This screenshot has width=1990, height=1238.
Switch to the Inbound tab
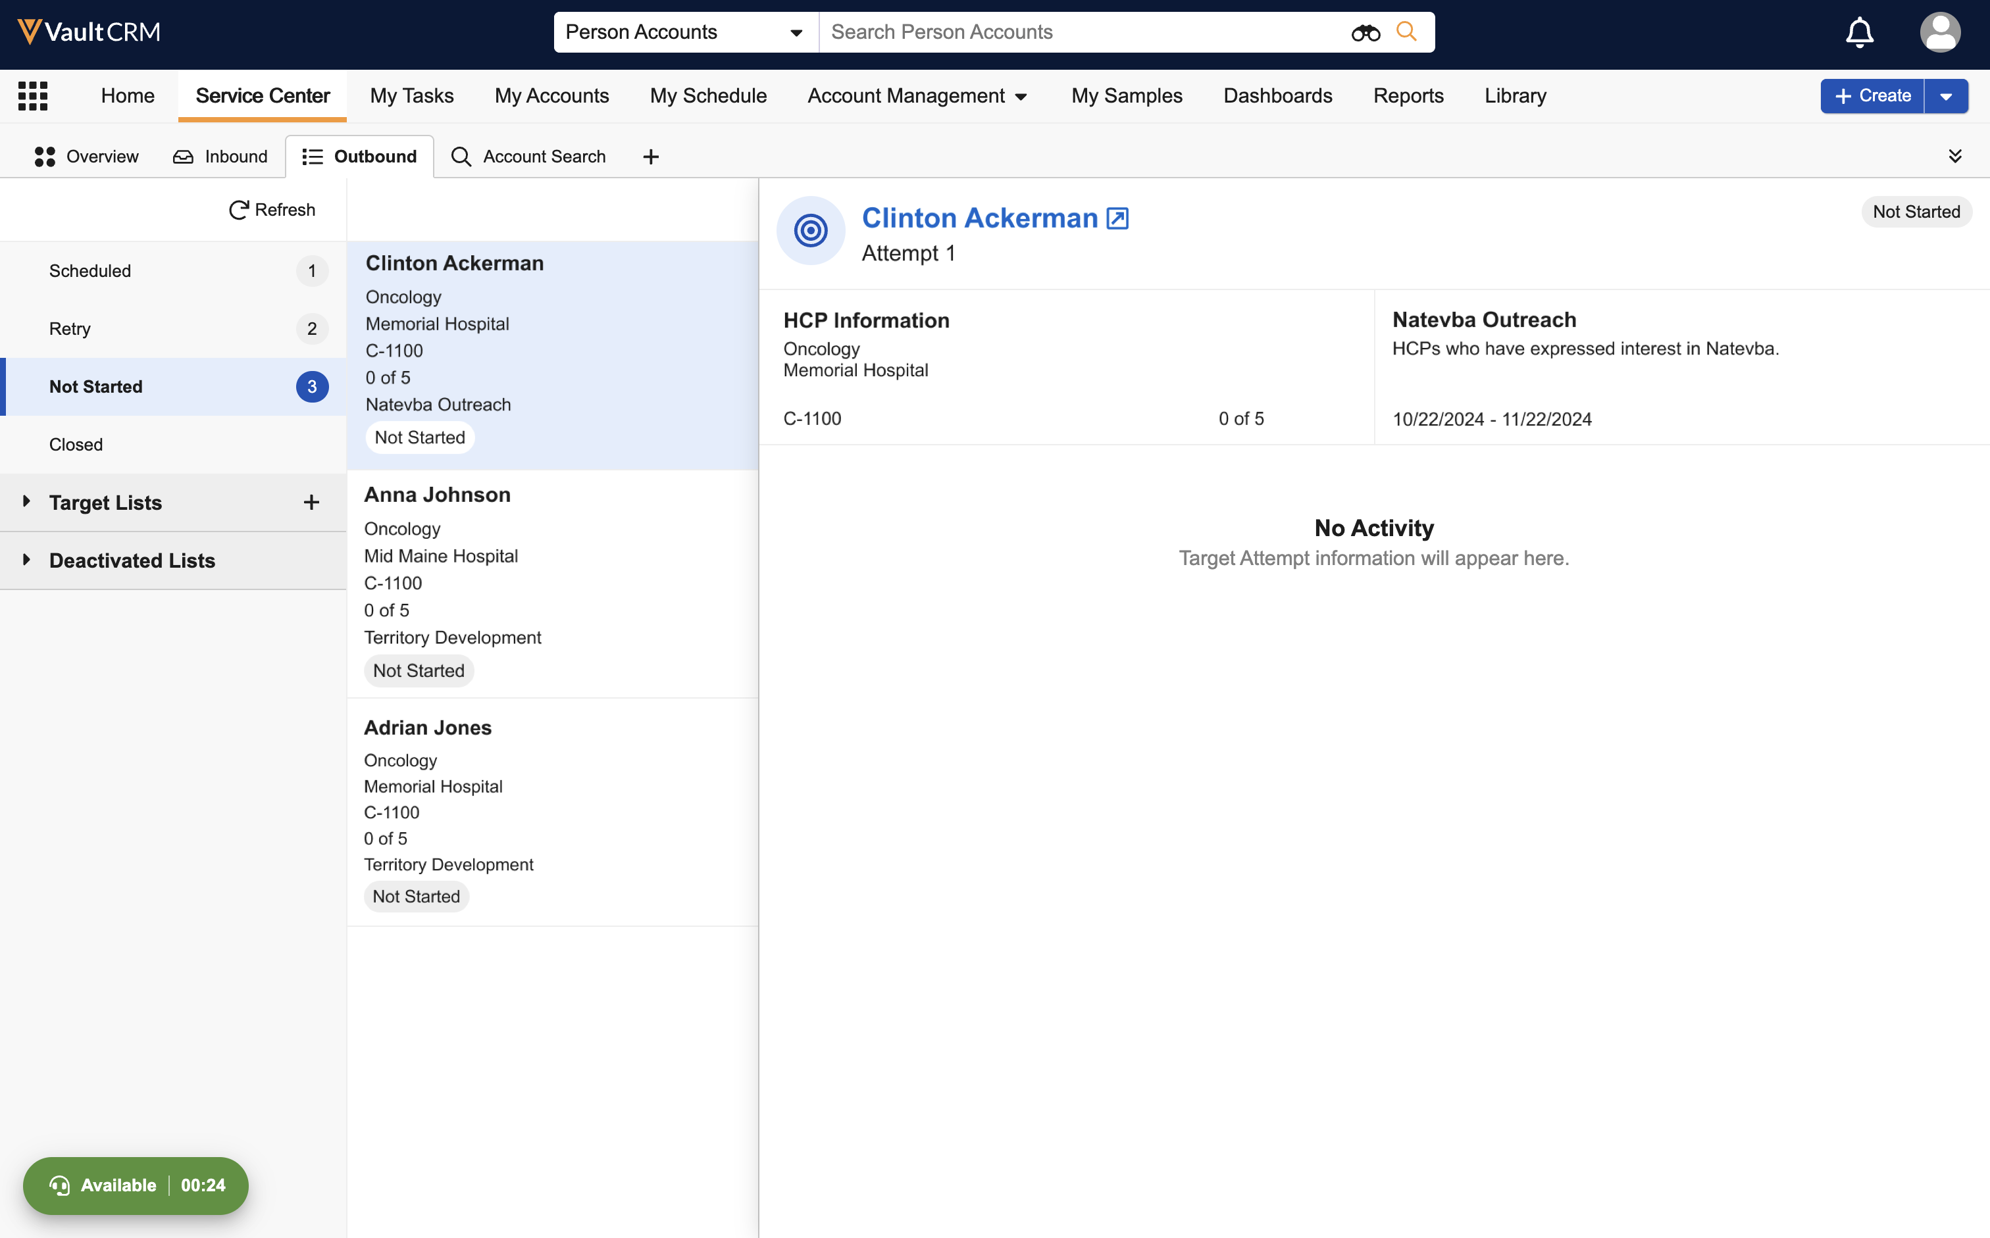pos(220,157)
